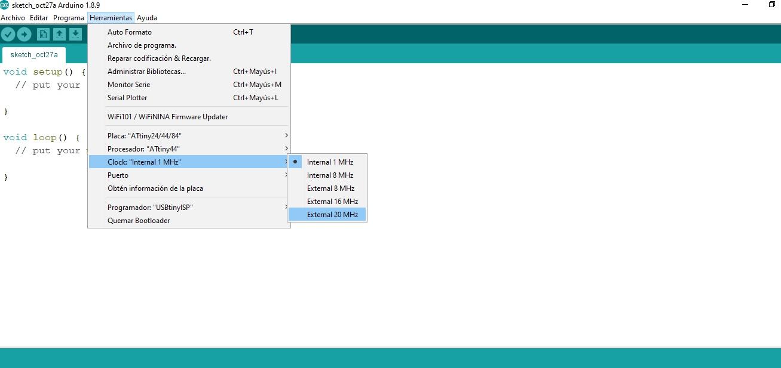Choose Internal 8 MHz clock
The width and height of the screenshot is (781, 368).
[x=330, y=175]
